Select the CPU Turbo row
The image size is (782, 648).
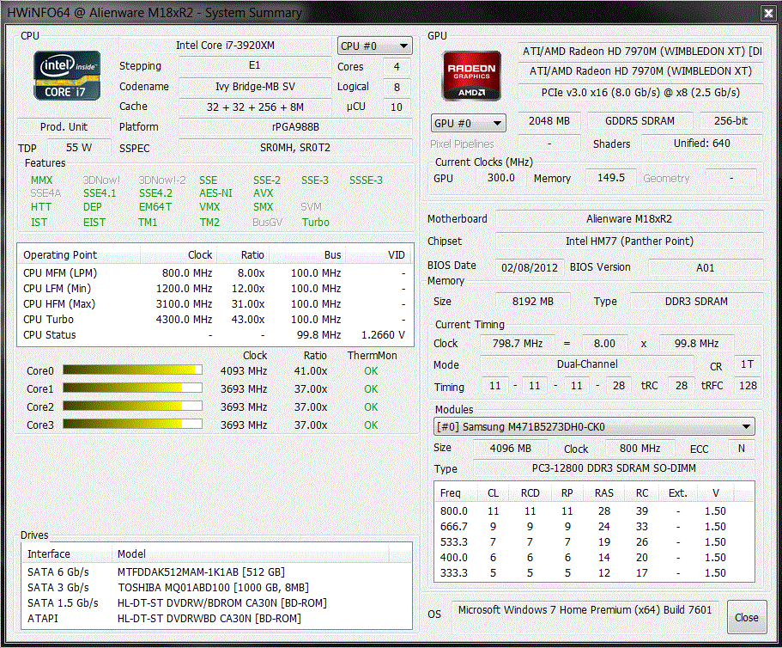tap(215, 320)
